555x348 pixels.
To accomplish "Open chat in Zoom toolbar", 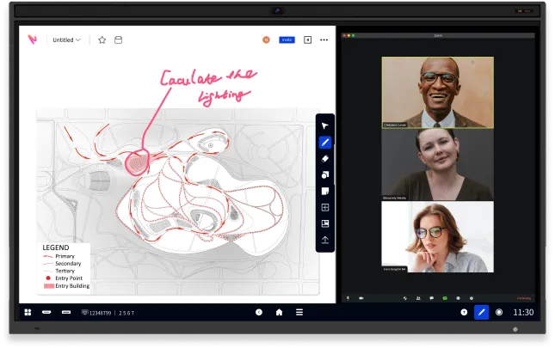I will tap(431, 298).
